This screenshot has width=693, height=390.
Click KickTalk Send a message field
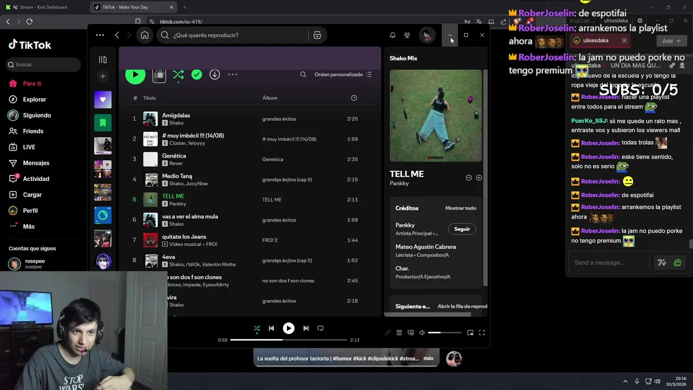pyautogui.click(x=609, y=263)
